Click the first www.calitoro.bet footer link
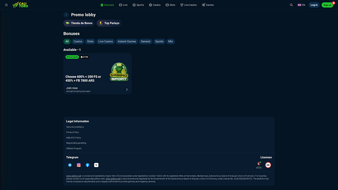The image size is (338, 190). coord(74,176)
